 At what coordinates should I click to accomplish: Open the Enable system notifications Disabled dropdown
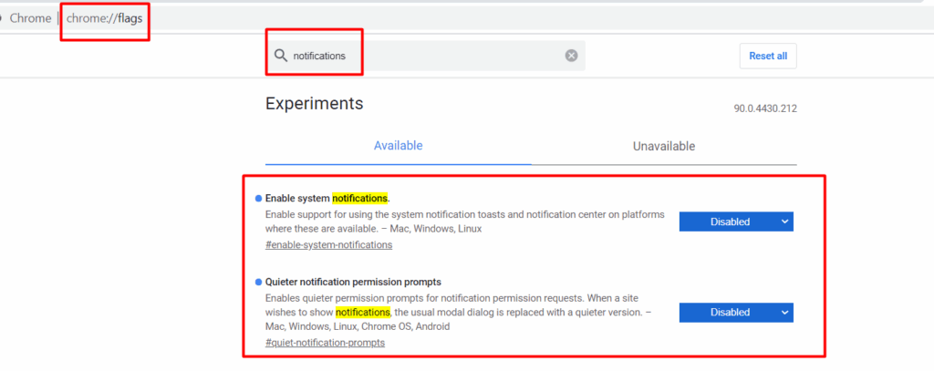[x=736, y=222]
